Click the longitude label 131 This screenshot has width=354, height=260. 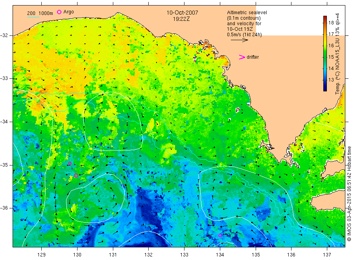tap(113, 255)
